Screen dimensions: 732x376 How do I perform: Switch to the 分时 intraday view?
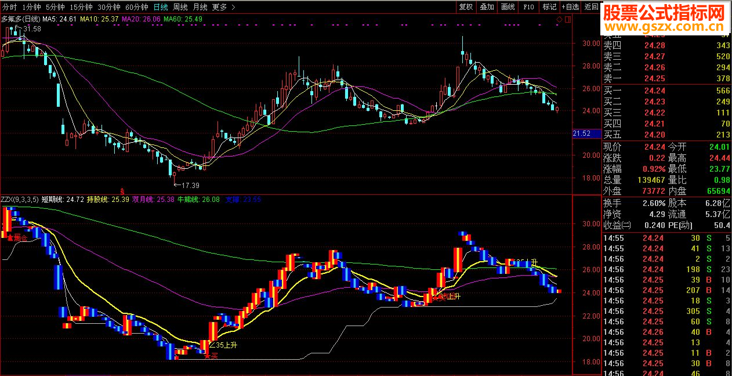tap(9, 7)
